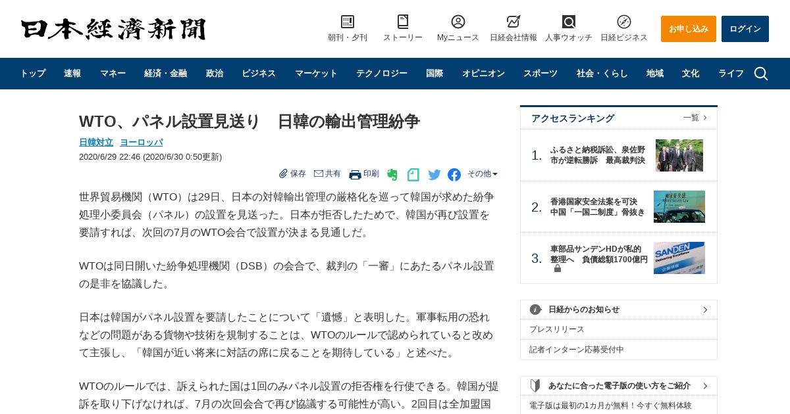Expand the その他 share dropdown

483,173
